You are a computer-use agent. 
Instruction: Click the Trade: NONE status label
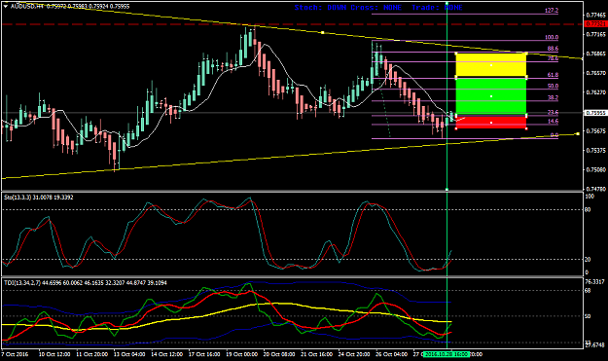437,8
